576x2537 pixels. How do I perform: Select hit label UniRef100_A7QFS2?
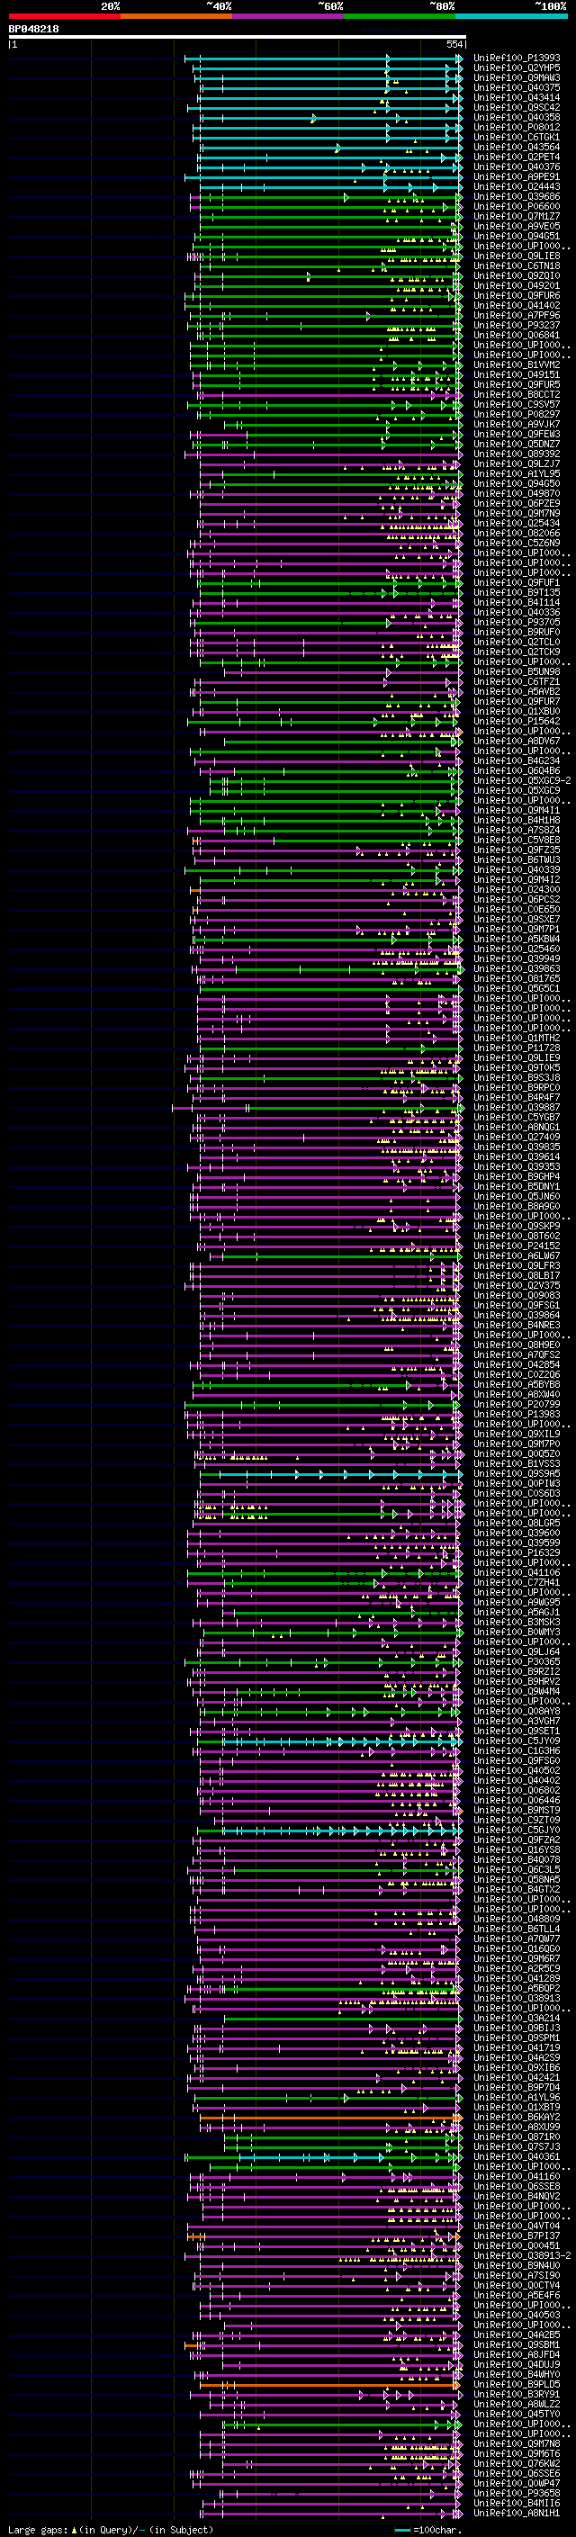coord(517,1355)
